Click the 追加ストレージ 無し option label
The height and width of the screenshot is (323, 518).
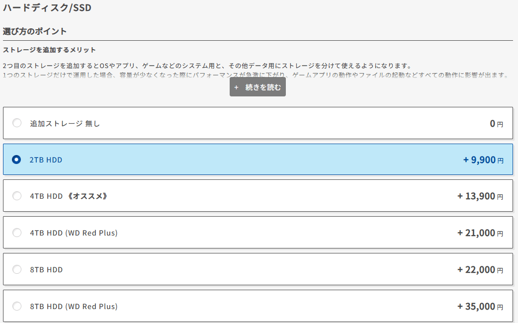[x=65, y=123]
